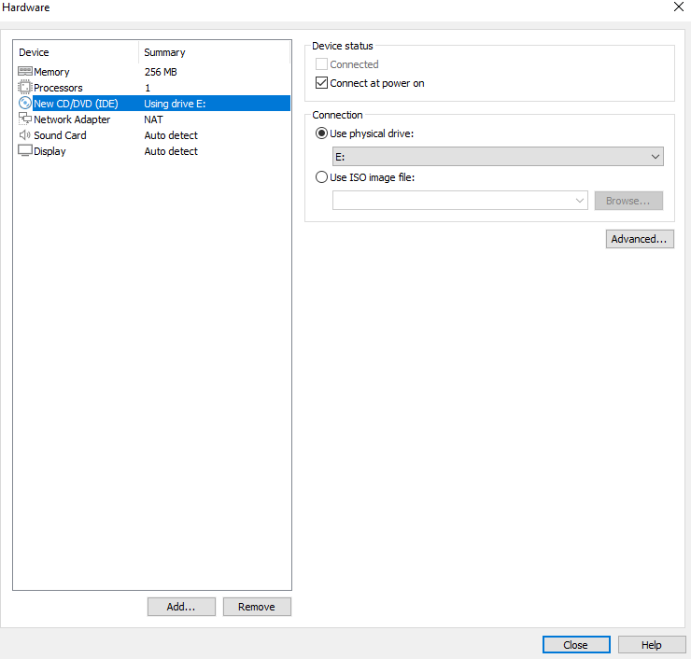
Task: Select the Display device row
Action: (x=154, y=150)
